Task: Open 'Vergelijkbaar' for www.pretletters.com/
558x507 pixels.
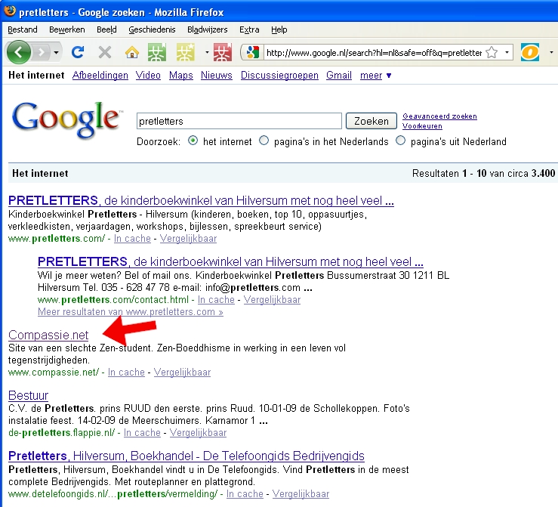Action: coord(188,238)
